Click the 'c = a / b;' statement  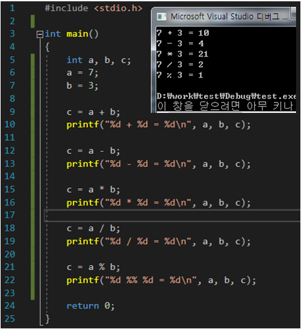pos(93,229)
